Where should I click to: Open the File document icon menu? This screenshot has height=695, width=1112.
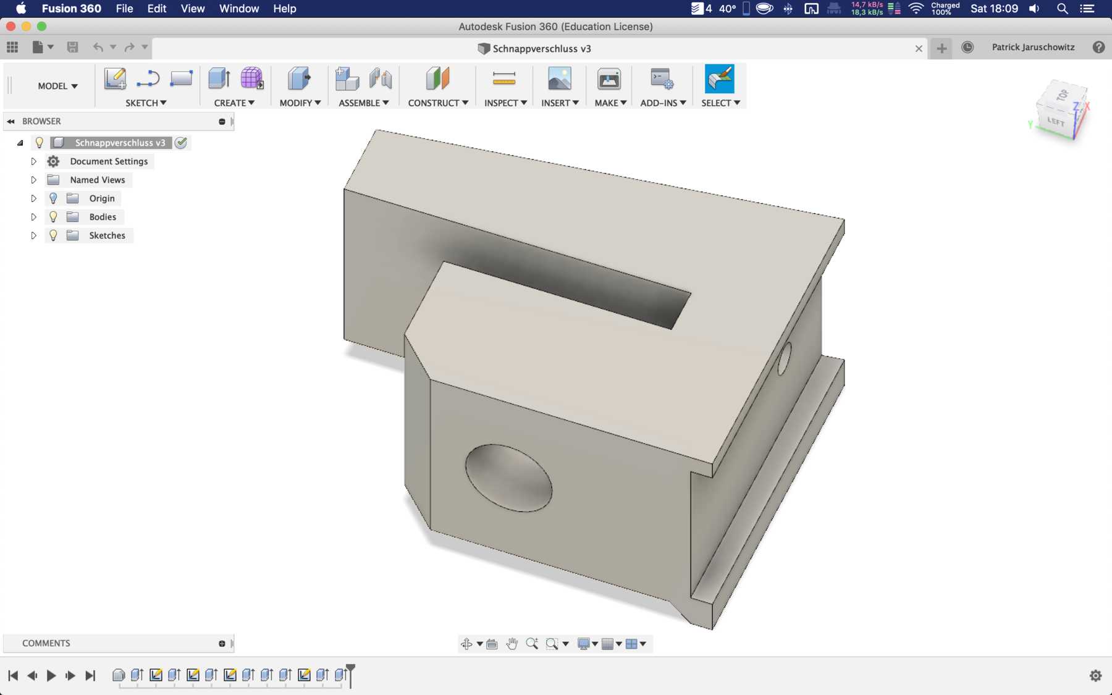(x=42, y=47)
